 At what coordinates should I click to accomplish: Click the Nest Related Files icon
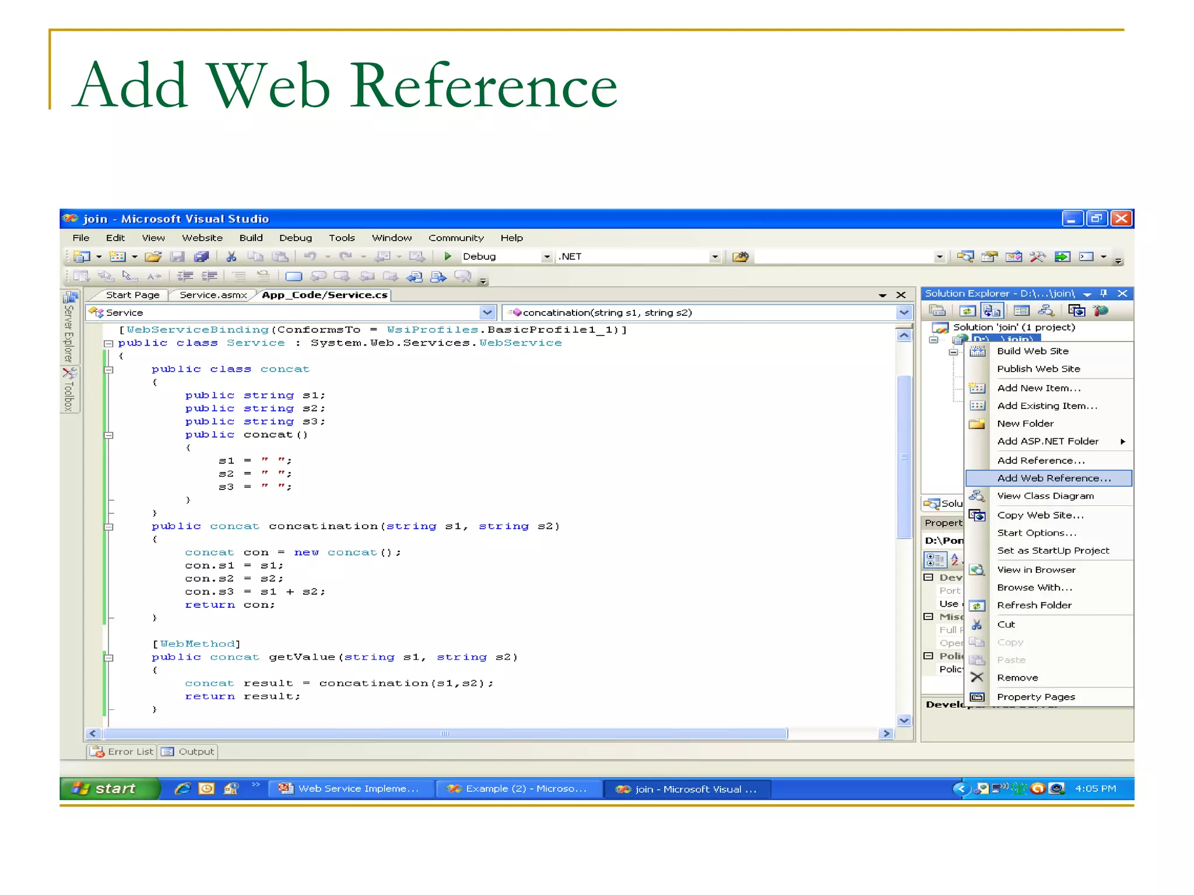(992, 311)
